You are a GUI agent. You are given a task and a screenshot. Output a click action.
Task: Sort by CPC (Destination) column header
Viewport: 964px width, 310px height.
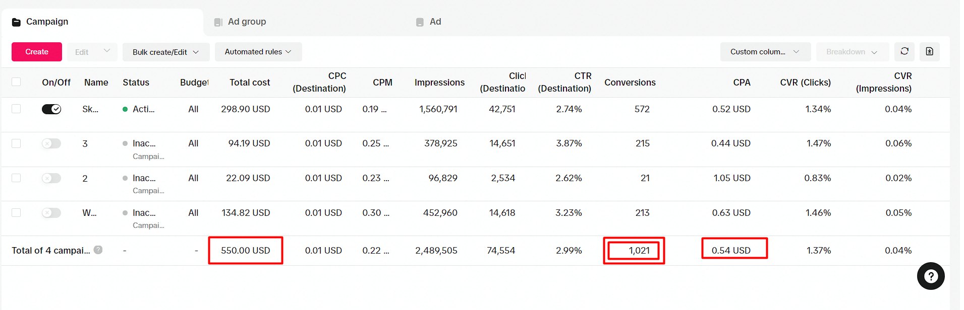pyautogui.click(x=319, y=82)
